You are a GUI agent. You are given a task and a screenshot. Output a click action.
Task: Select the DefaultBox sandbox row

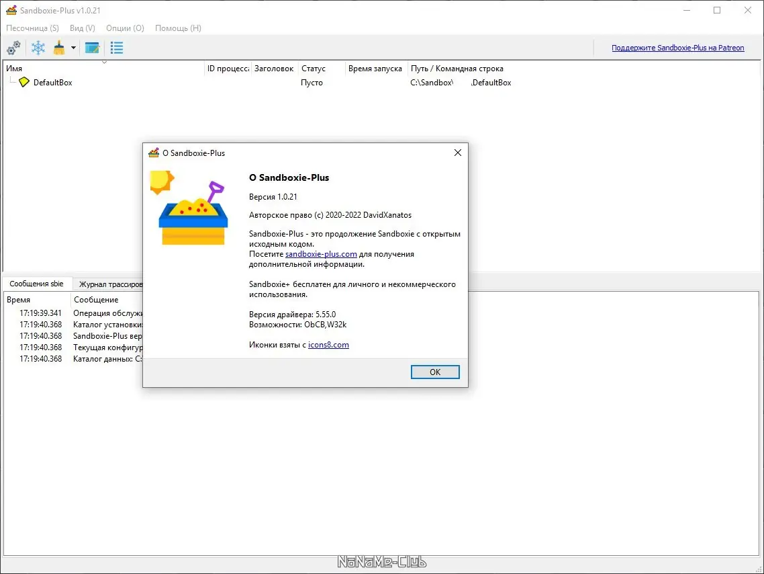pyautogui.click(x=381, y=83)
